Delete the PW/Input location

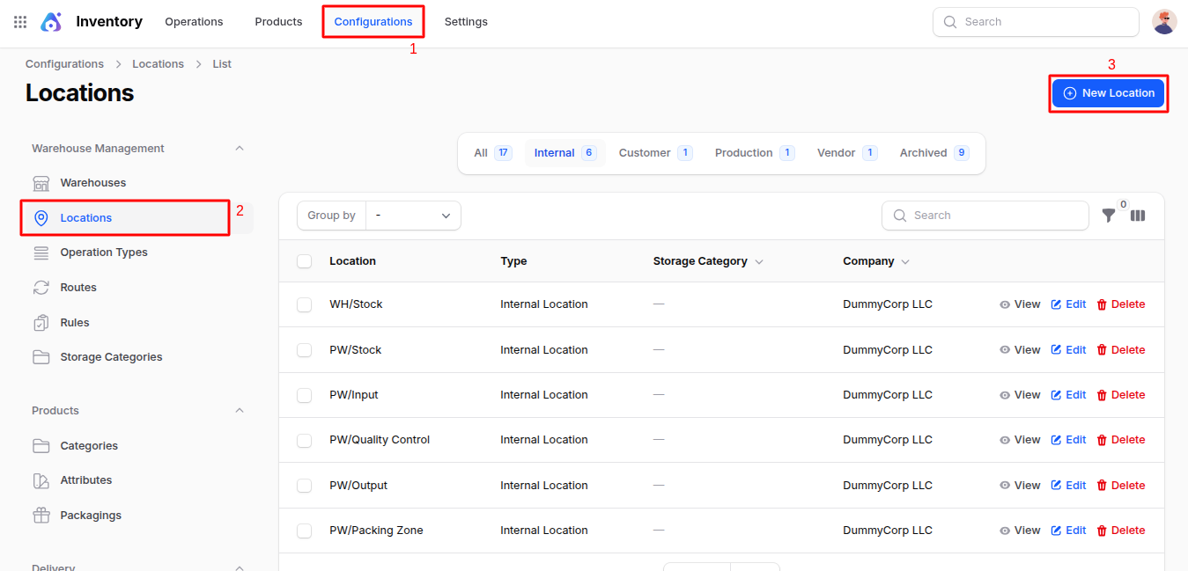point(1120,395)
